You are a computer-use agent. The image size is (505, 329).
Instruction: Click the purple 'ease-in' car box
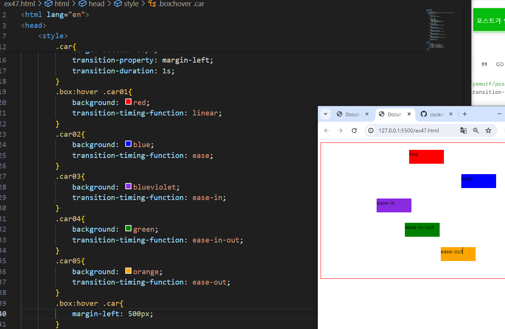[394, 205]
